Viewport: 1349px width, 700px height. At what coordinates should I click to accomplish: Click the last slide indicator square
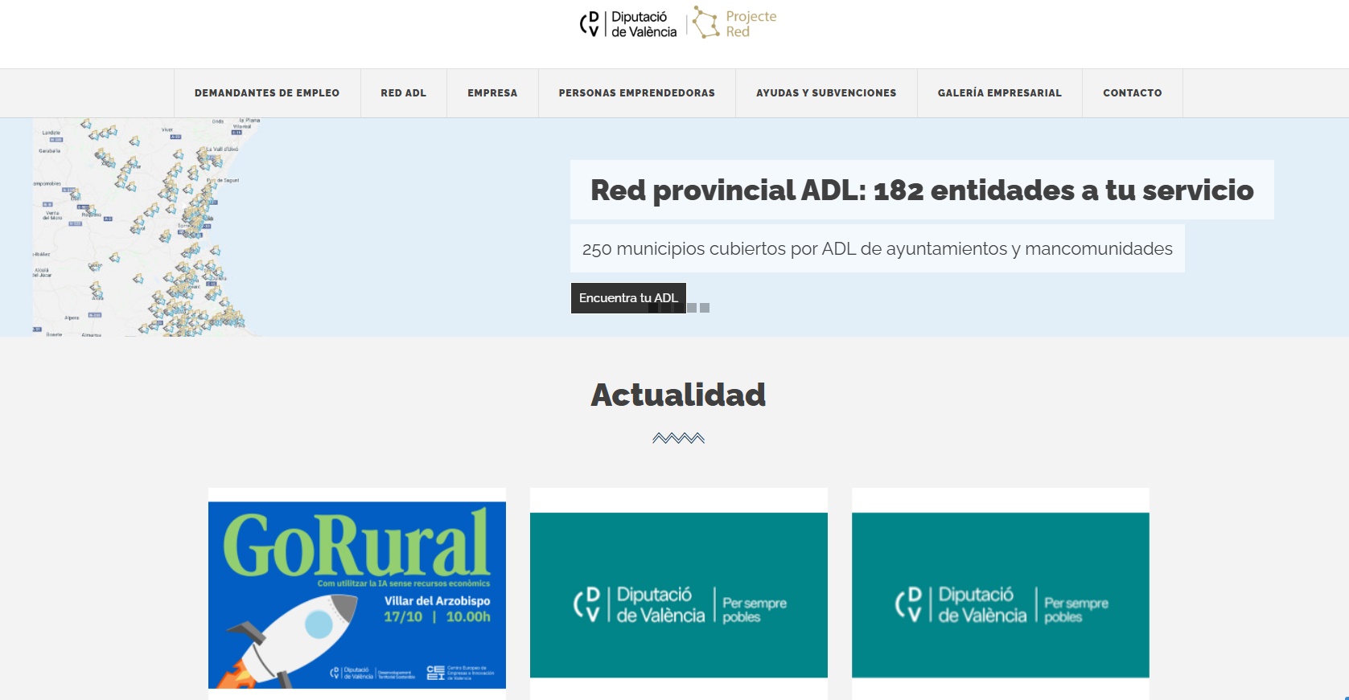705,308
